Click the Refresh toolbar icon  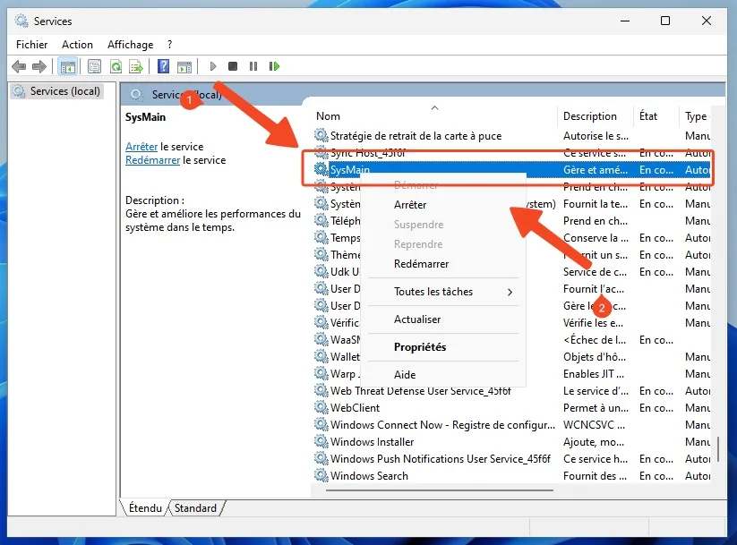click(116, 66)
